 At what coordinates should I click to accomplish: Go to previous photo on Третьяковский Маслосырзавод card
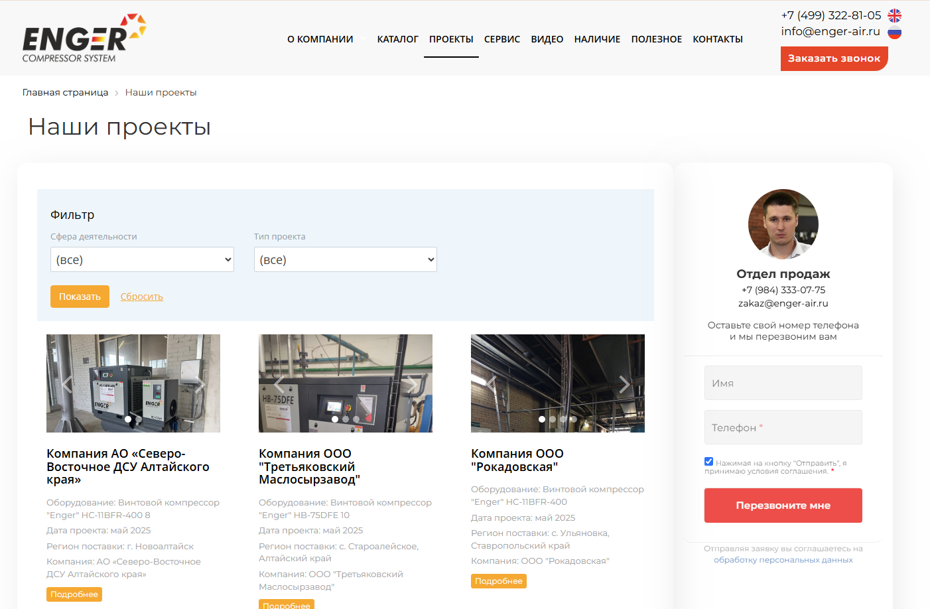point(279,384)
